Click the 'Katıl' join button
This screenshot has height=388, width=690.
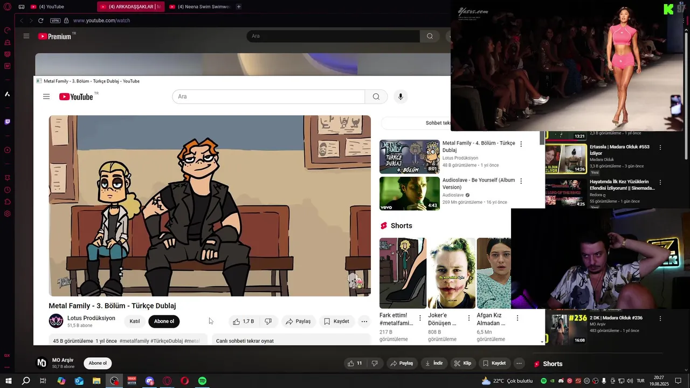pyautogui.click(x=135, y=321)
